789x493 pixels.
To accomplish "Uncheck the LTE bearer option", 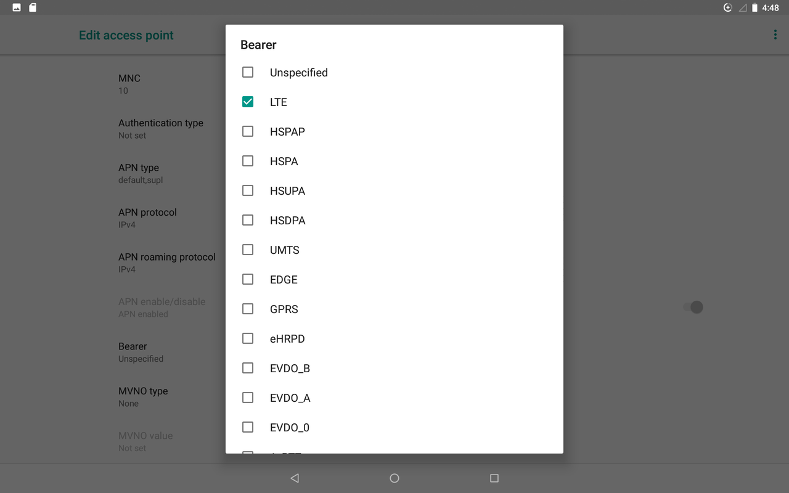I will [248, 102].
